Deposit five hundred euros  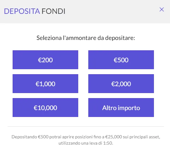pos(121,60)
